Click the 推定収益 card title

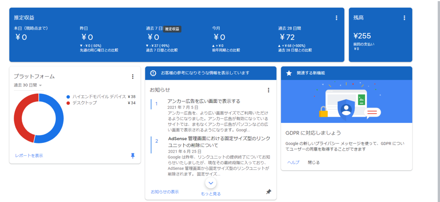[x=24, y=18]
